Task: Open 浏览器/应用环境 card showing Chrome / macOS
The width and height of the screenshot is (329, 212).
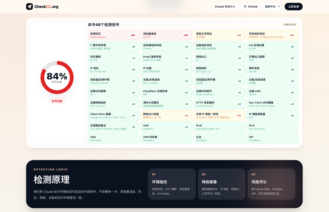Action: (113, 81)
